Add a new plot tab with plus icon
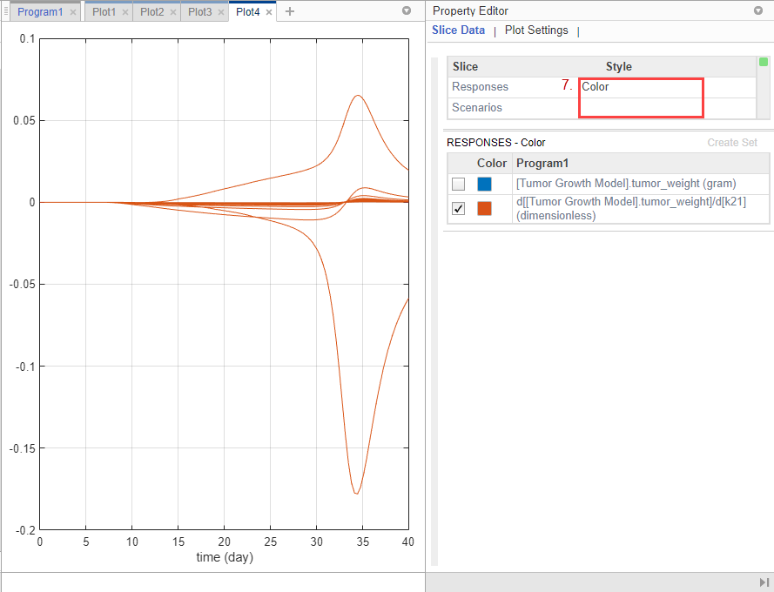Screen dimensions: 774x592 click(x=290, y=11)
